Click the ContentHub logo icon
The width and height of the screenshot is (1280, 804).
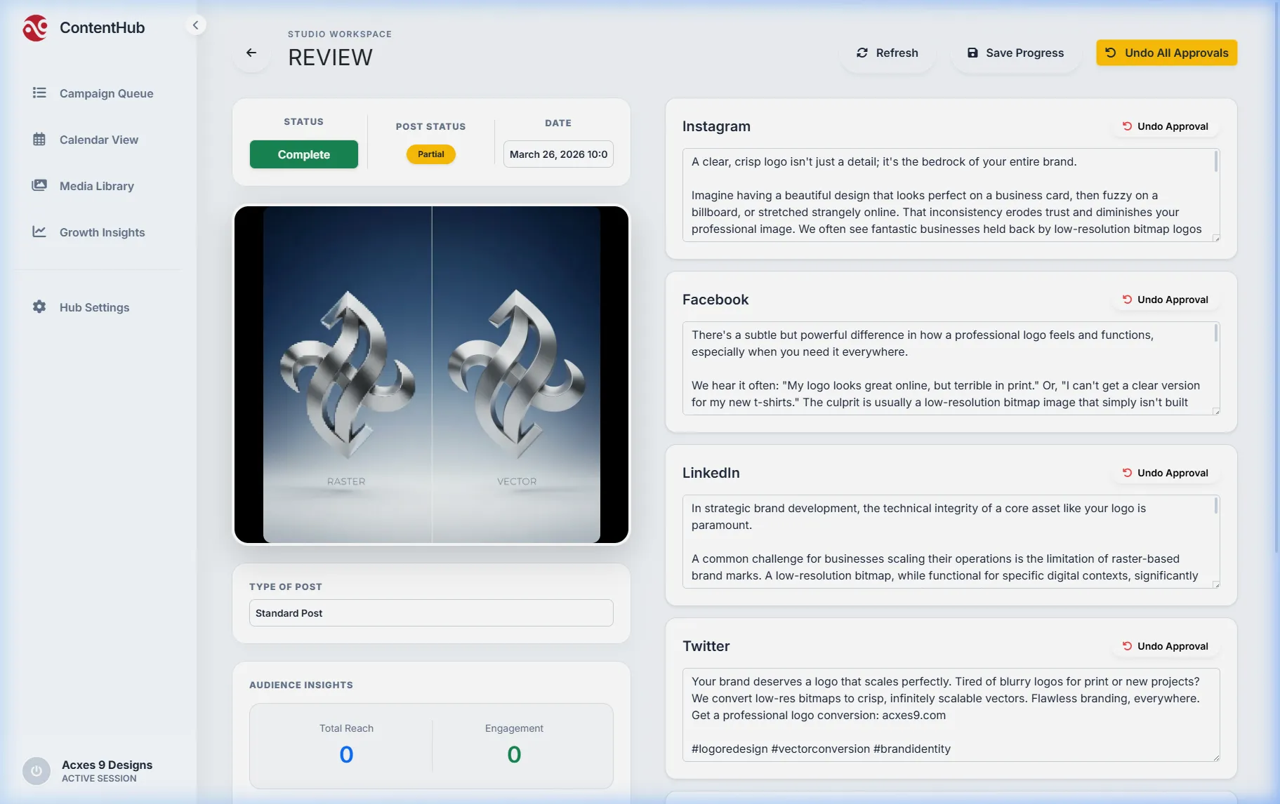tap(35, 27)
